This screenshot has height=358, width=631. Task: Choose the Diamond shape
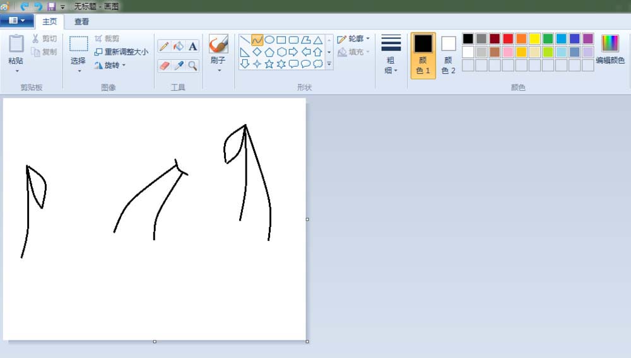click(x=257, y=52)
